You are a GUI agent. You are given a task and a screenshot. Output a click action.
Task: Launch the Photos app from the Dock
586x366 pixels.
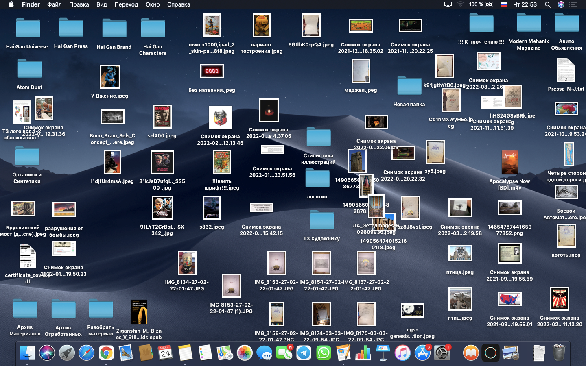245,353
